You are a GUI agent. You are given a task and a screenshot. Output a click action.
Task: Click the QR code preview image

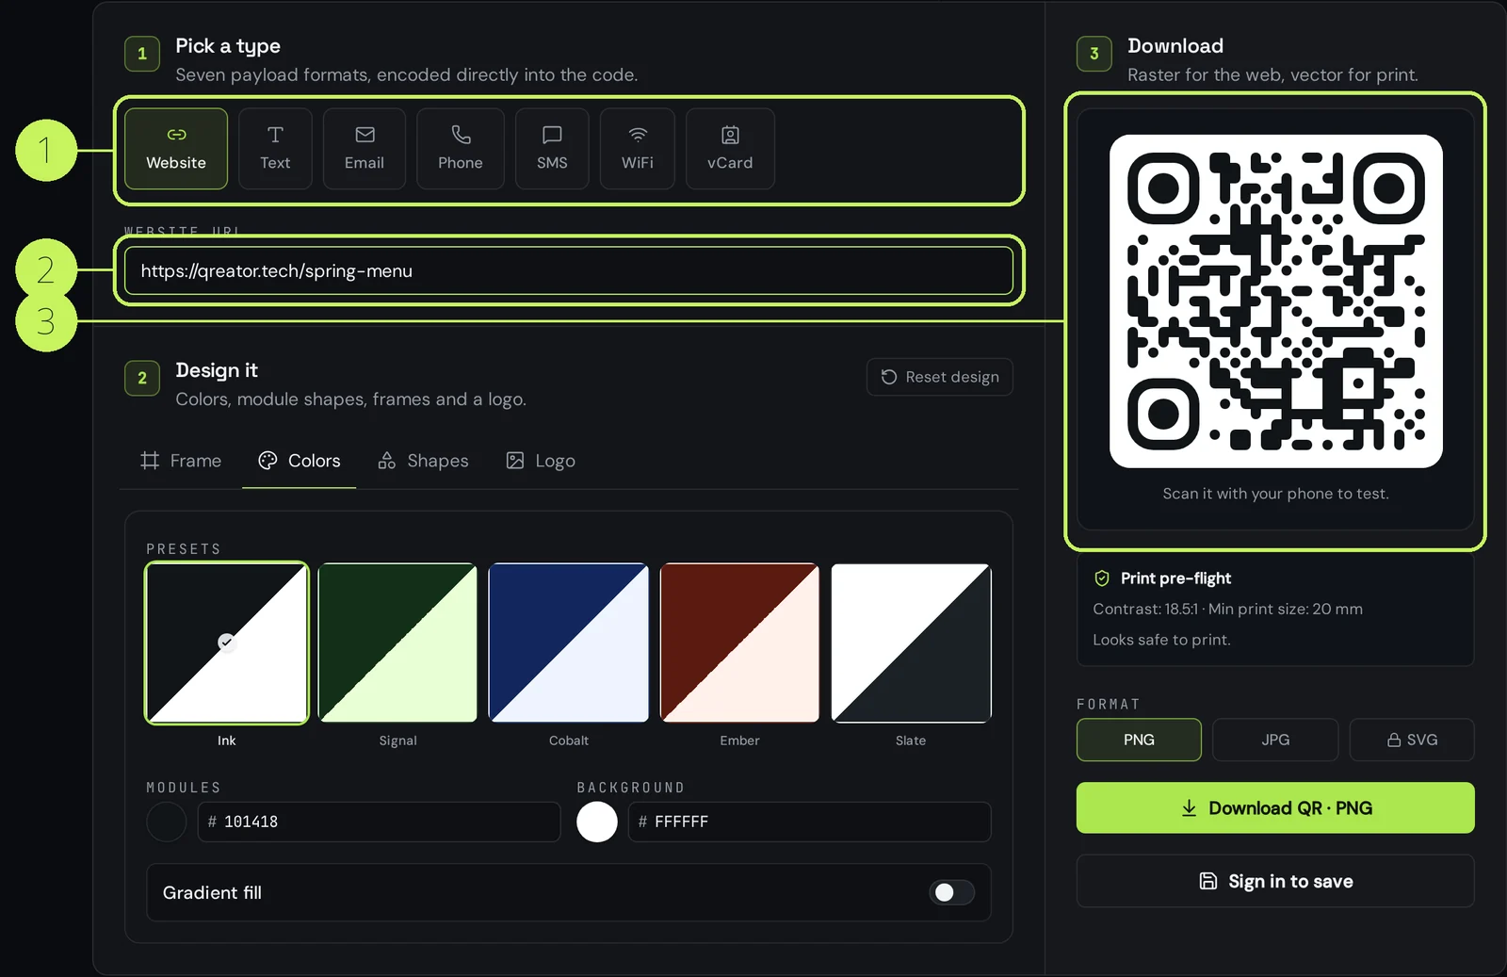(1276, 301)
